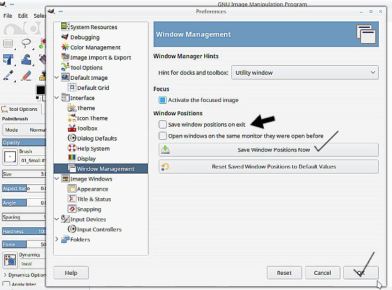Enable Save window positions on exit

click(x=162, y=124)
